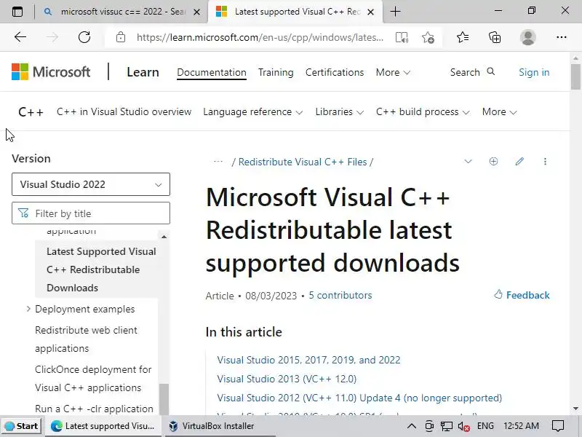This screenshot has height=437, width=582.
Task: Click the Filter by title field
Action: [x=91, y=213]
